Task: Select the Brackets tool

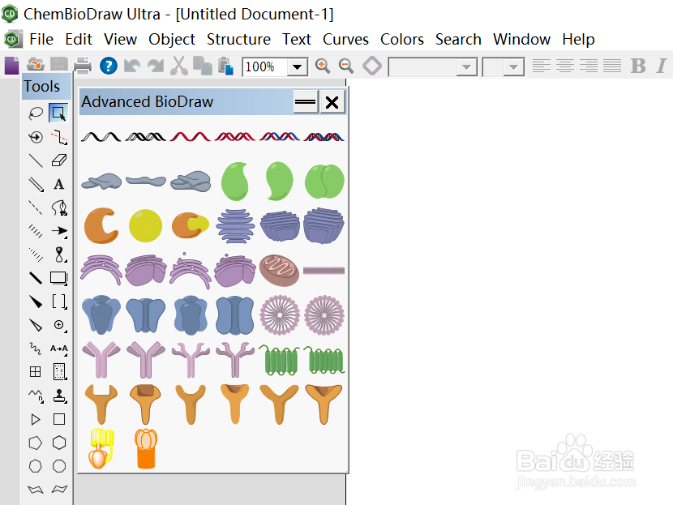Action: [59, 302]
